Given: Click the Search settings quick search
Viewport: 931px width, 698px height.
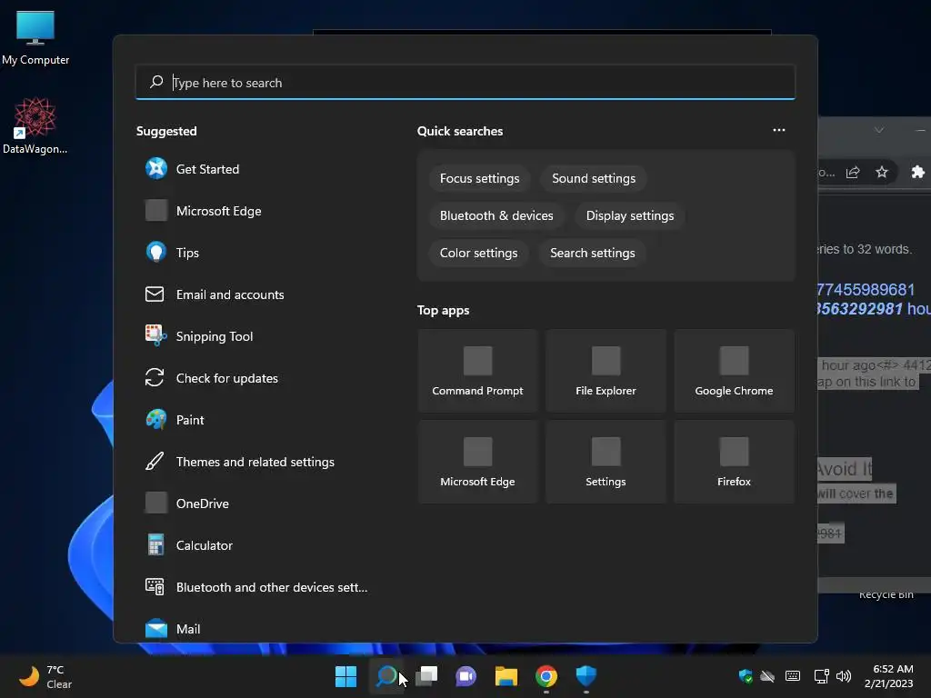Looking at the screenshot, I should pos(593,254).
